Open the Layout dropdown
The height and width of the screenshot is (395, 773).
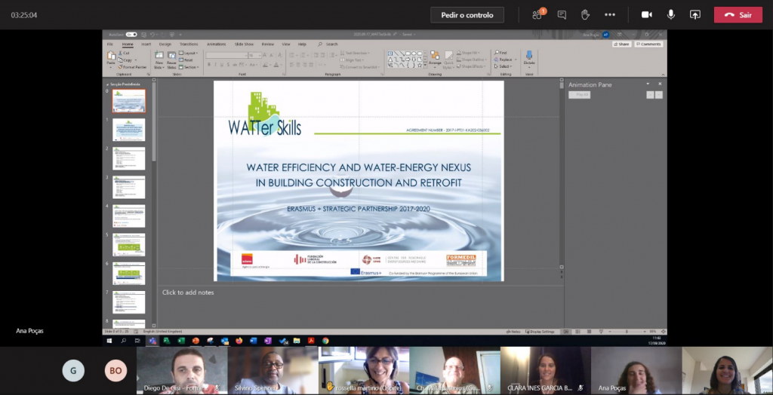[188, 53]
